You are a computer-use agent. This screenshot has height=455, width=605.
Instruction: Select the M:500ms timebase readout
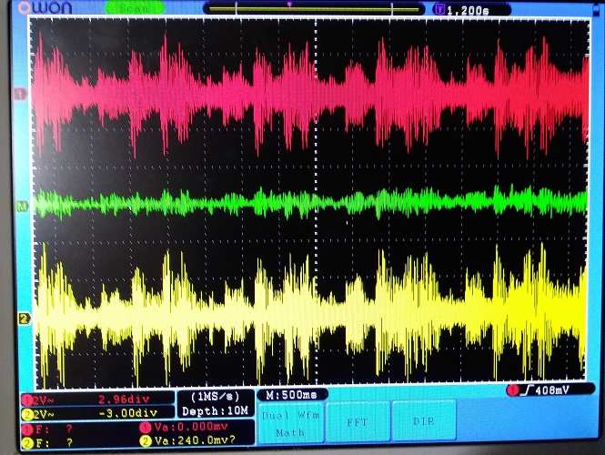pos(291,396)
